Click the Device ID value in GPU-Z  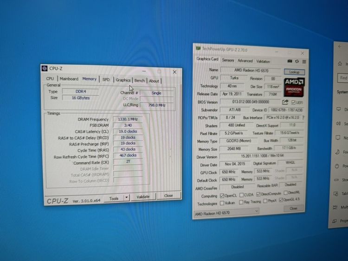(x=286, y=110)
